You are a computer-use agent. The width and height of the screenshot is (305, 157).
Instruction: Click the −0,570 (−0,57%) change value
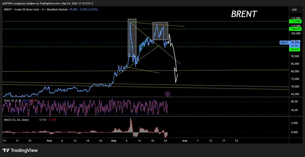(88, 9)
